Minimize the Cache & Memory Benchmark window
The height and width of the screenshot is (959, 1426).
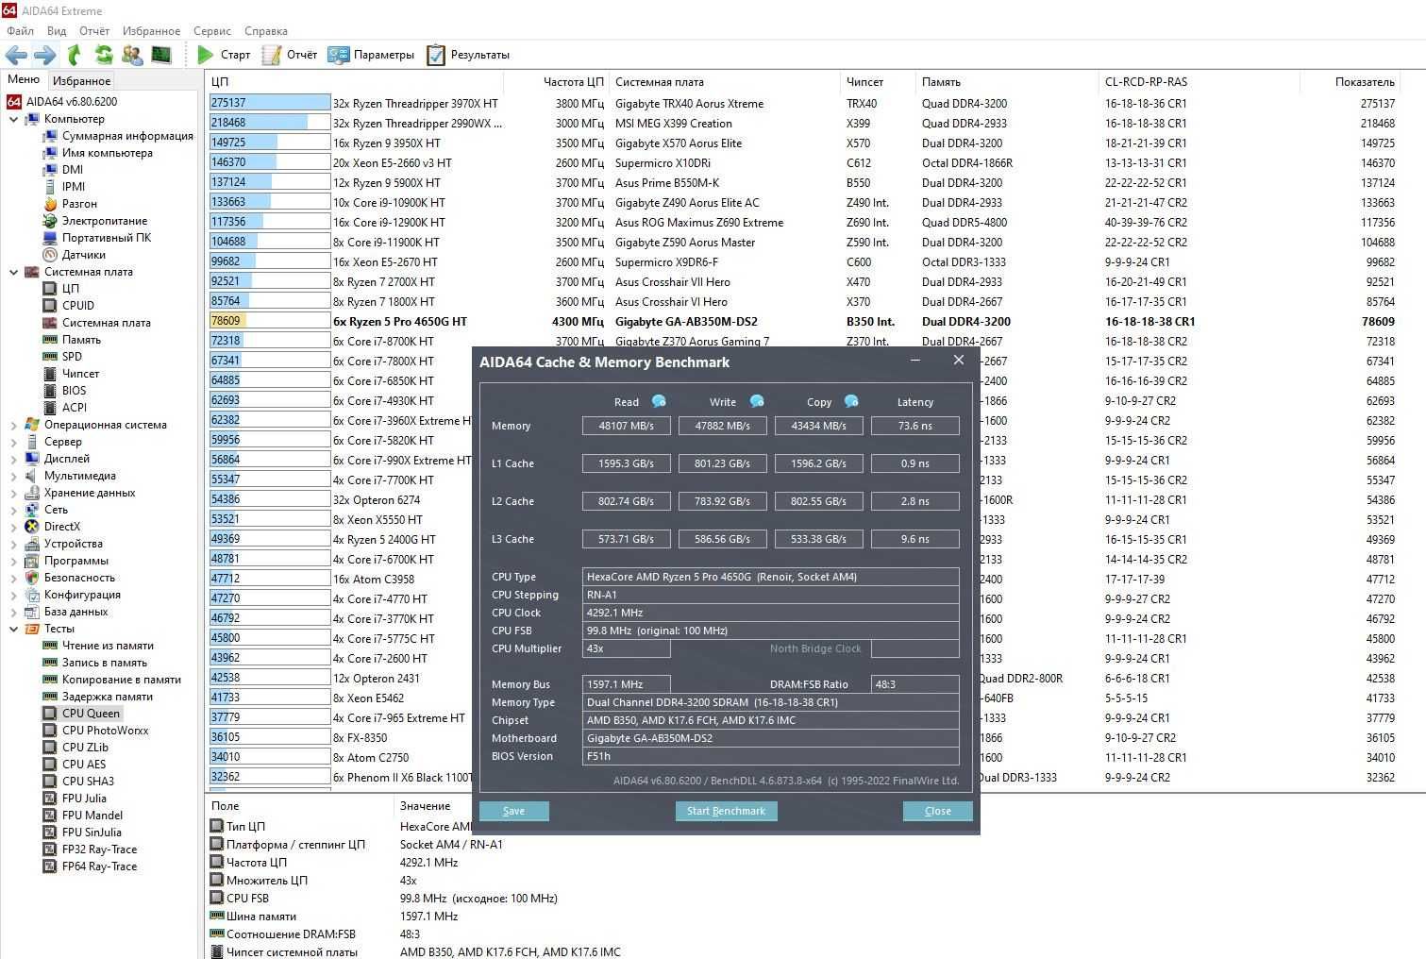click(916, 361)
